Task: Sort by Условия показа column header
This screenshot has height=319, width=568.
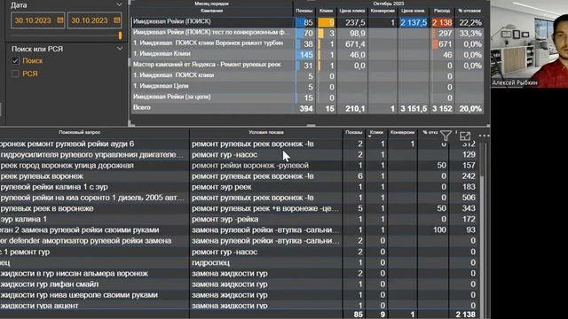Action: tap(266, 132)
